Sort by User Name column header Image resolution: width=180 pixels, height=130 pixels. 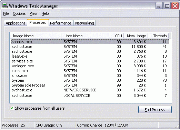tap(80, 36)
